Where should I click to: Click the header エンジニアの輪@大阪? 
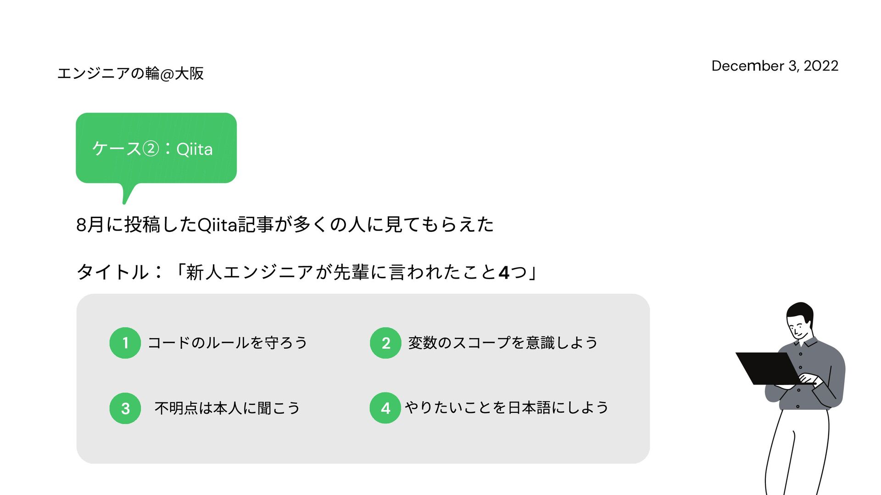pyautogui.click(x=130, y=73)
